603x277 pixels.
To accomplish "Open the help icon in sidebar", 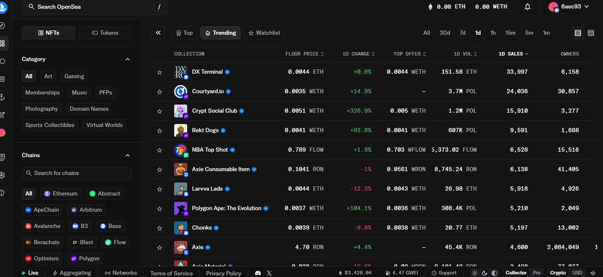I will pyautogui.click(x=3, y=193).
